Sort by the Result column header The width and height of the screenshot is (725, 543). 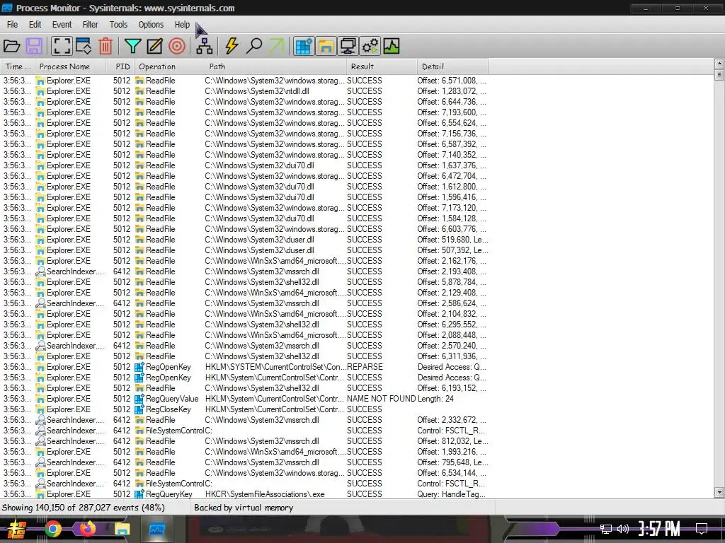click(x=382, y=66)
